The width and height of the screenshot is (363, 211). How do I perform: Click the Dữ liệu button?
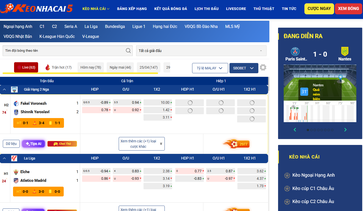[x=11, y=144]
